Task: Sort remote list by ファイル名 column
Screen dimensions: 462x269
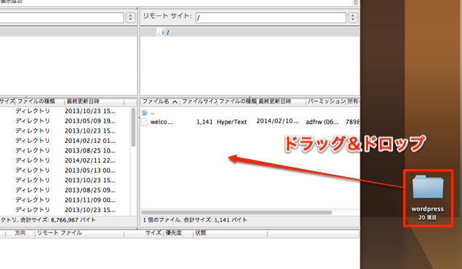Action: tap(159, 101)
